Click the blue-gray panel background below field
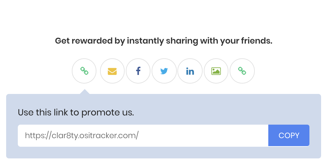Viewport: 326px width, 167px height. click(164, 153)
